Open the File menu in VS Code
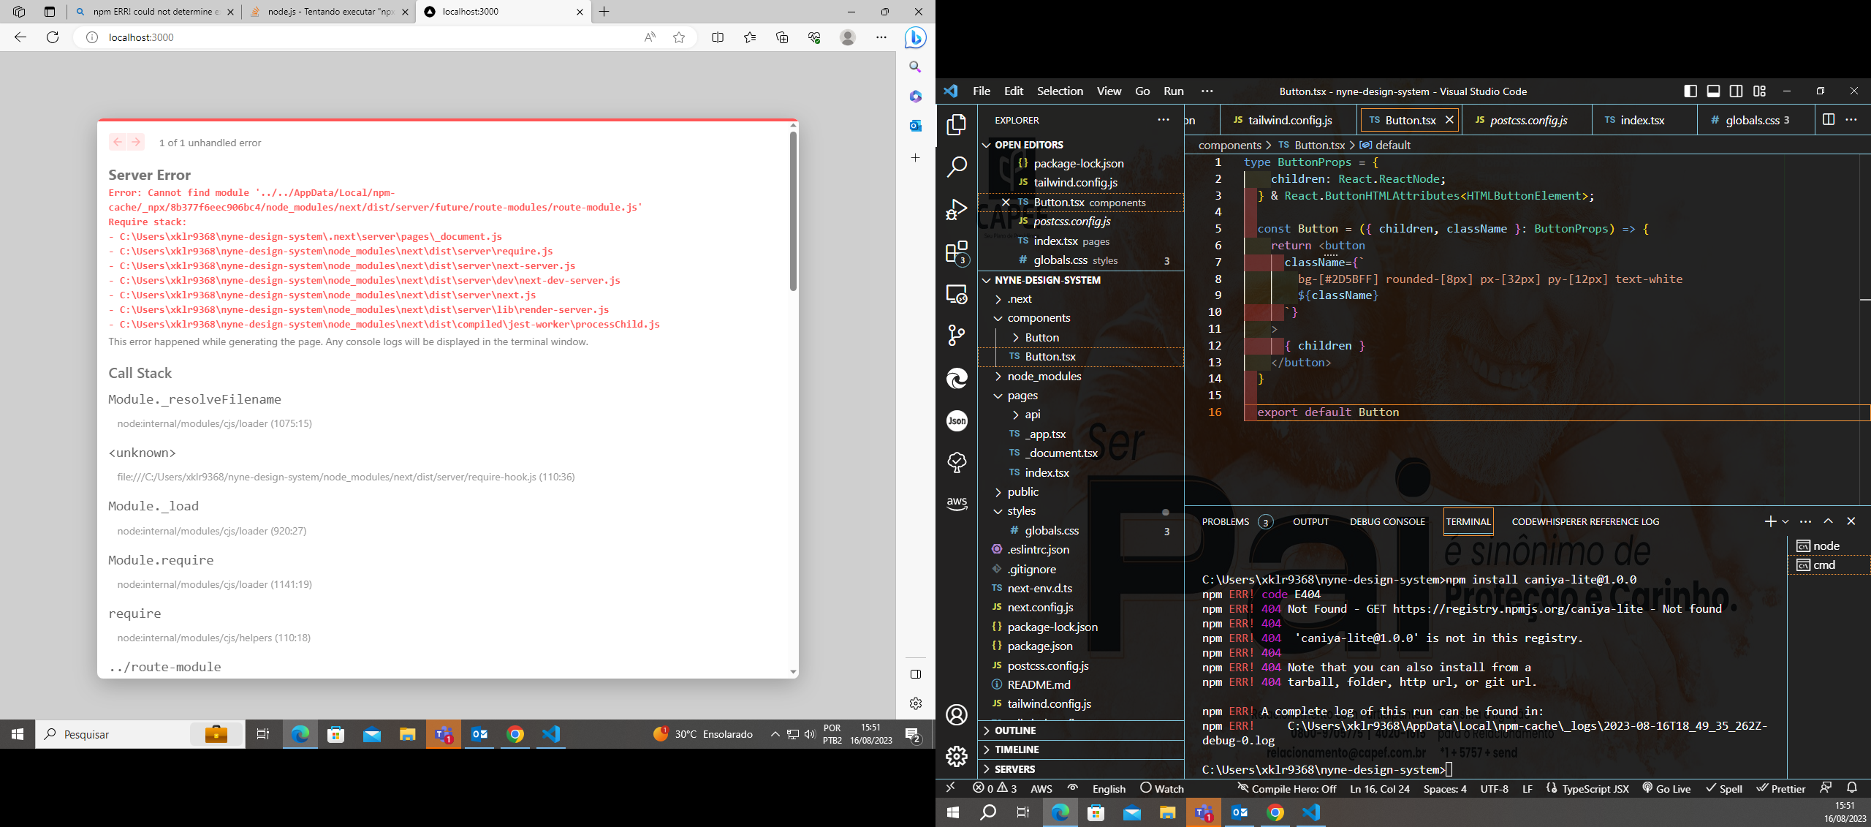 981,91
